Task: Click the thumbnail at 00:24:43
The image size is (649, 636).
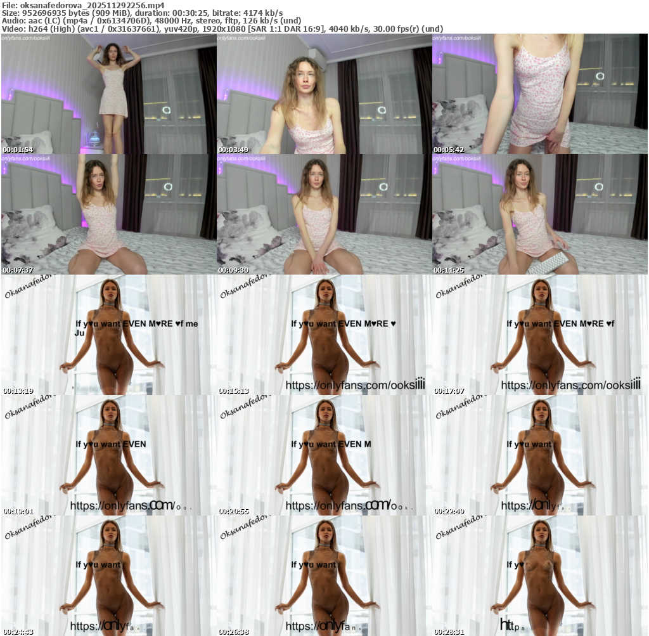Action: coord(108,576)
